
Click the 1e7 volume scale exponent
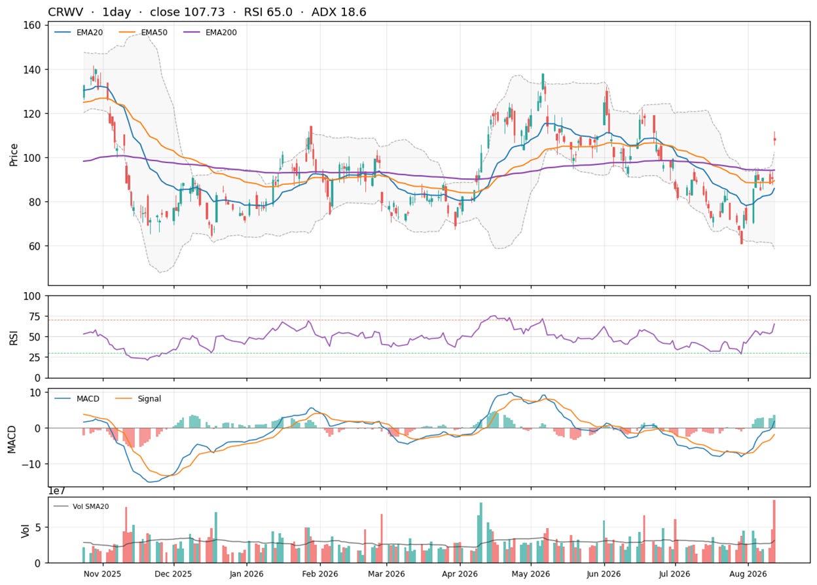pos(58,491)
